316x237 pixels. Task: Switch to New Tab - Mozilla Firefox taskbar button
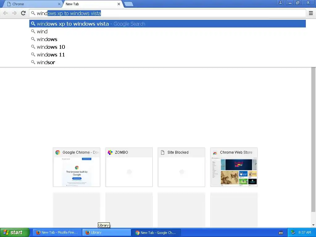coord(57,232)
